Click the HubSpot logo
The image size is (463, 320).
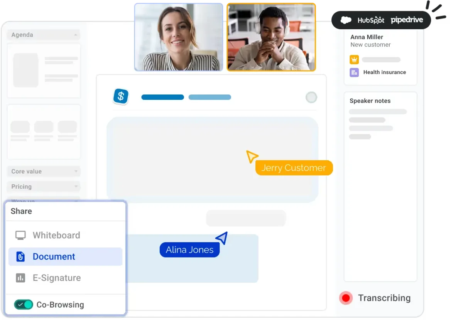point(371,20)
